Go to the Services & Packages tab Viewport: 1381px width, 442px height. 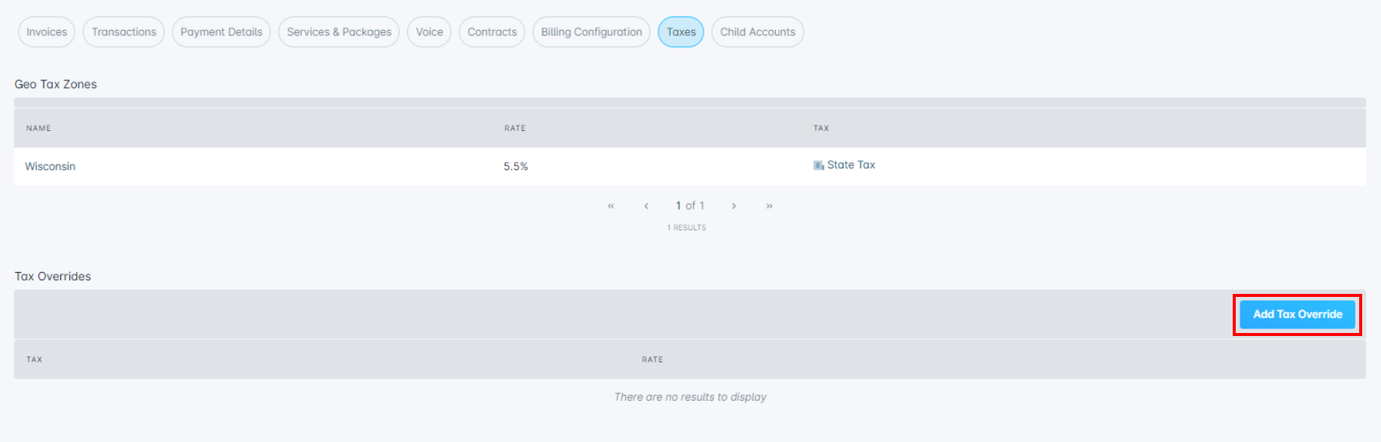coord(339,32)
